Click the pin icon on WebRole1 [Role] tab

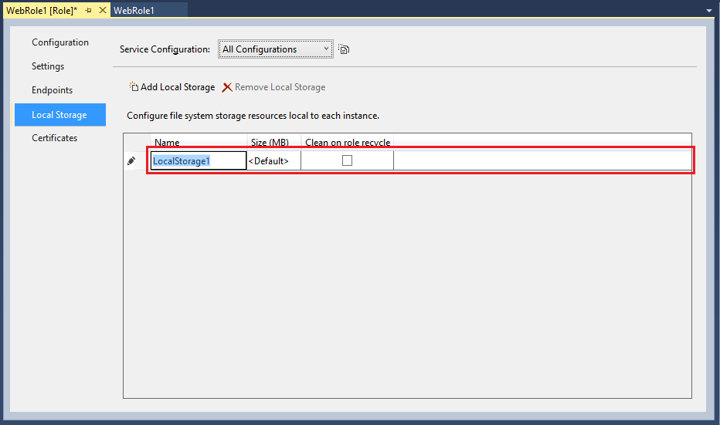tap(89, 10)
